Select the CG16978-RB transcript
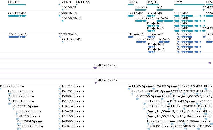The height and width of the screenshot is (130, 213). 63,21
